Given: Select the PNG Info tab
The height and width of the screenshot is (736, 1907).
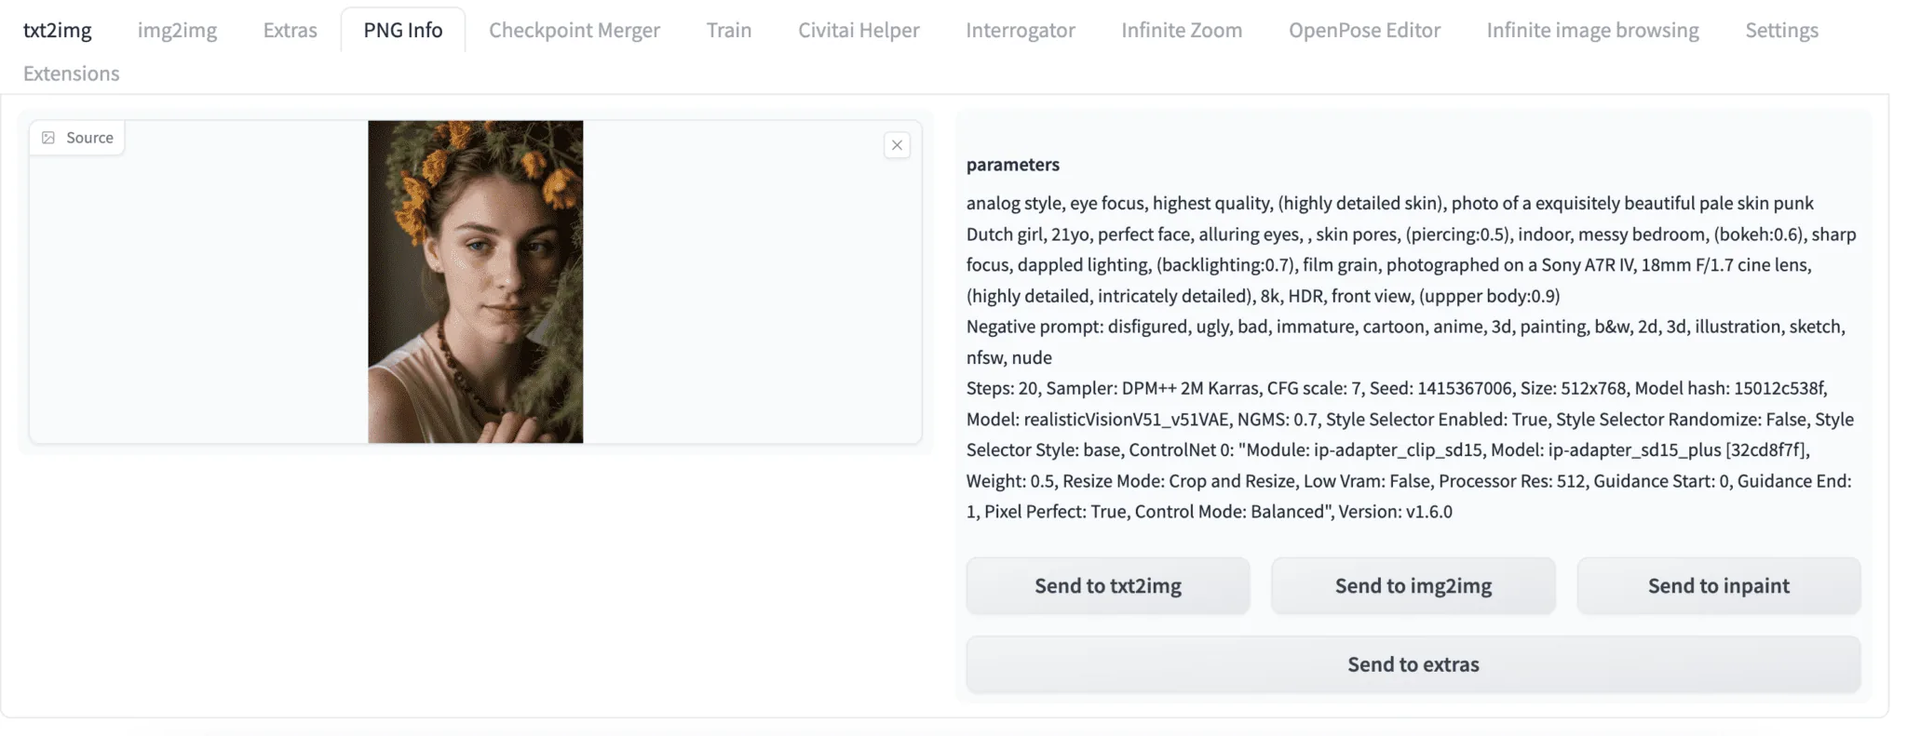Looking at the screenshot, I should coord(402,30).
